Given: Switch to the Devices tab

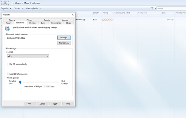Looking at the screenshot, I should pos(32,23).
